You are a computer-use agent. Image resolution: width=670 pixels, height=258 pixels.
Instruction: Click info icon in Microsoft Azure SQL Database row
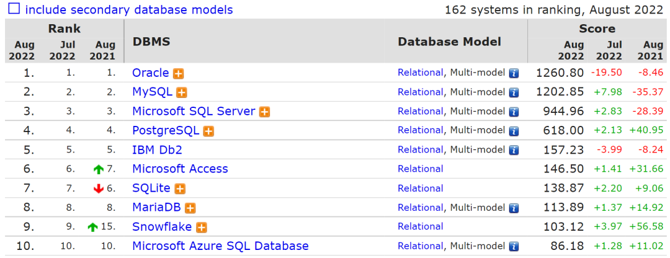pos(514,246)
